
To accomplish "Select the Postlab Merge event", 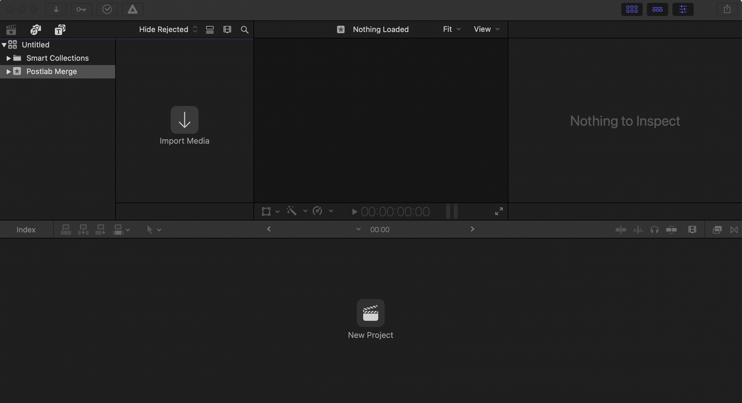I will [58, 71].
